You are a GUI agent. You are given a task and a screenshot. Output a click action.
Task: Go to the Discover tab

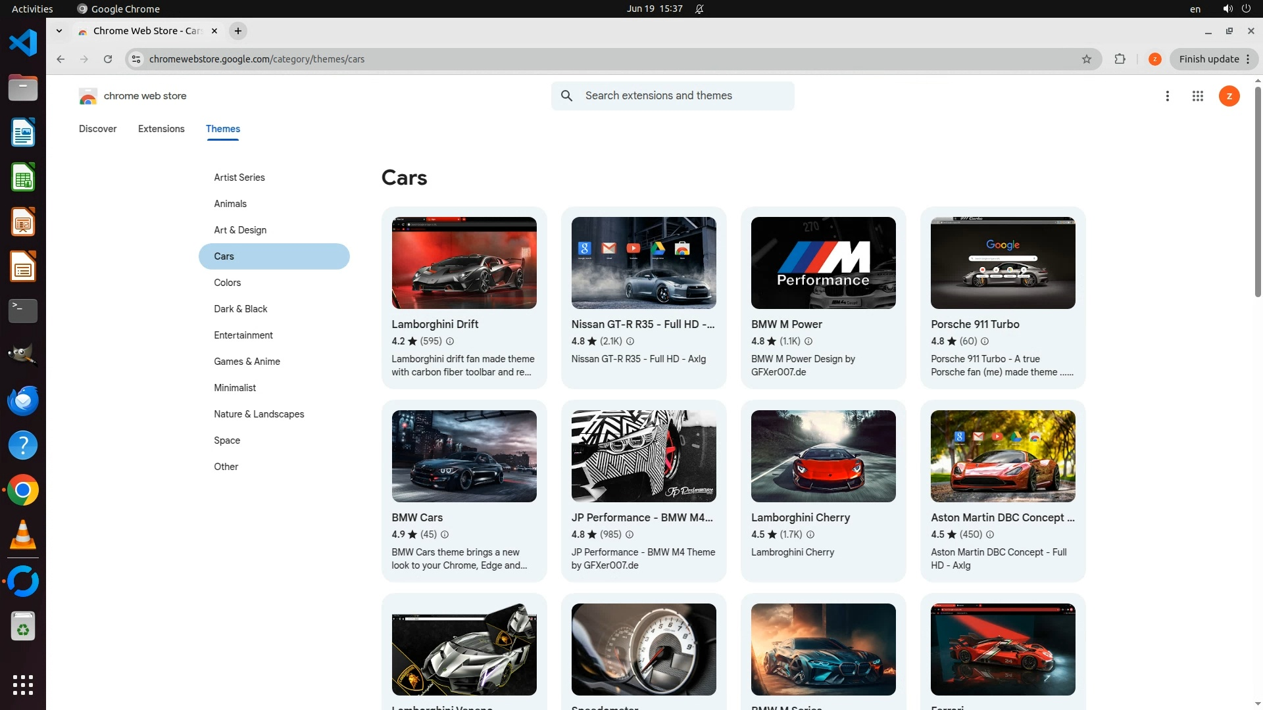coord(98,129)
